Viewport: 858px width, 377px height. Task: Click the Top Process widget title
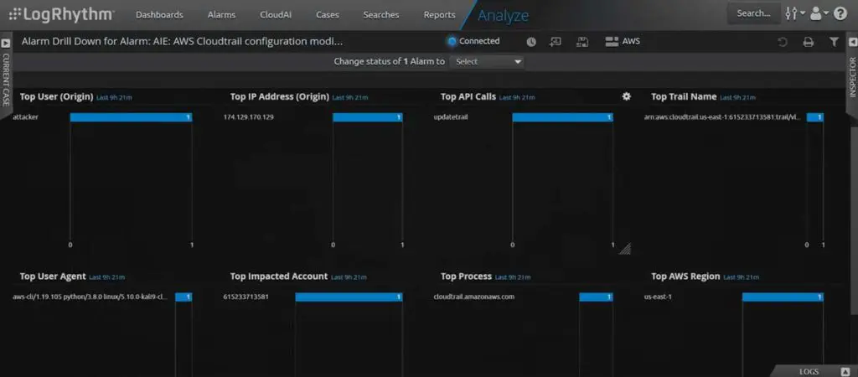[x=466, y=276]
